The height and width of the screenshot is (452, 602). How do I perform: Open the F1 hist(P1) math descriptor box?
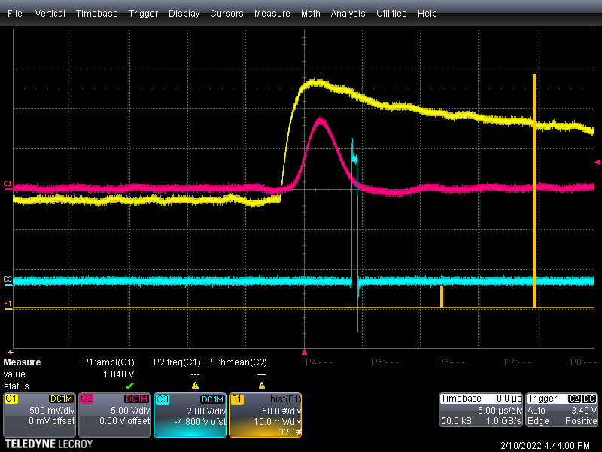(266, 415)
